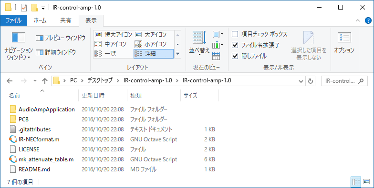Screen dimensions: 374x188
Task: Click the folder icon in title bar
Action: pos(9,8)
